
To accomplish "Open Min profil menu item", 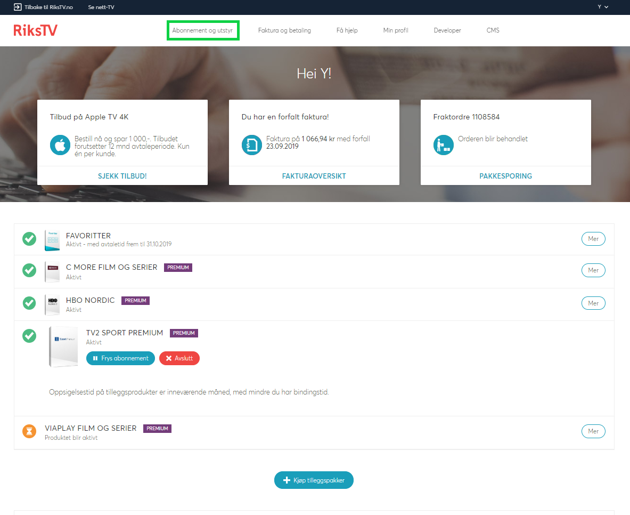I will tap(396, 30).
